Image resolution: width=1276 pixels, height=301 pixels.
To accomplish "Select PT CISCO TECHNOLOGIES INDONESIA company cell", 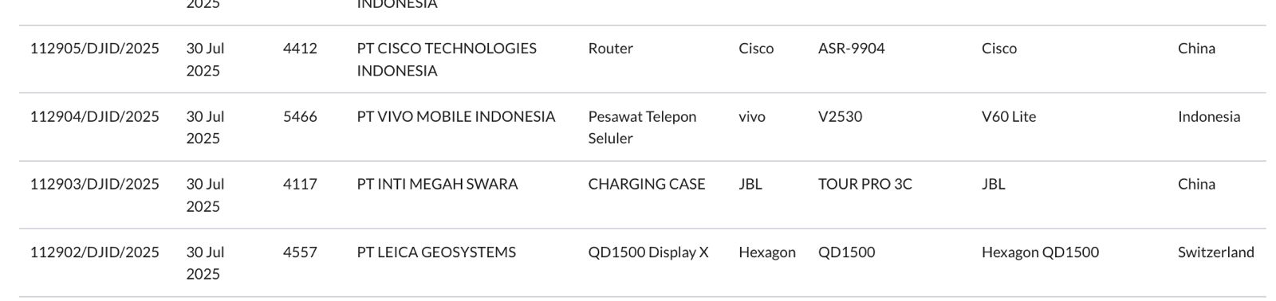I will (447, 60).
